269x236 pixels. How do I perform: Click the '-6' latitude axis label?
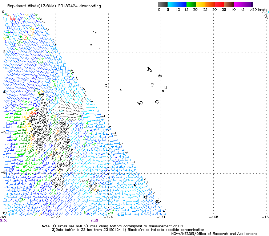point(3,132)
